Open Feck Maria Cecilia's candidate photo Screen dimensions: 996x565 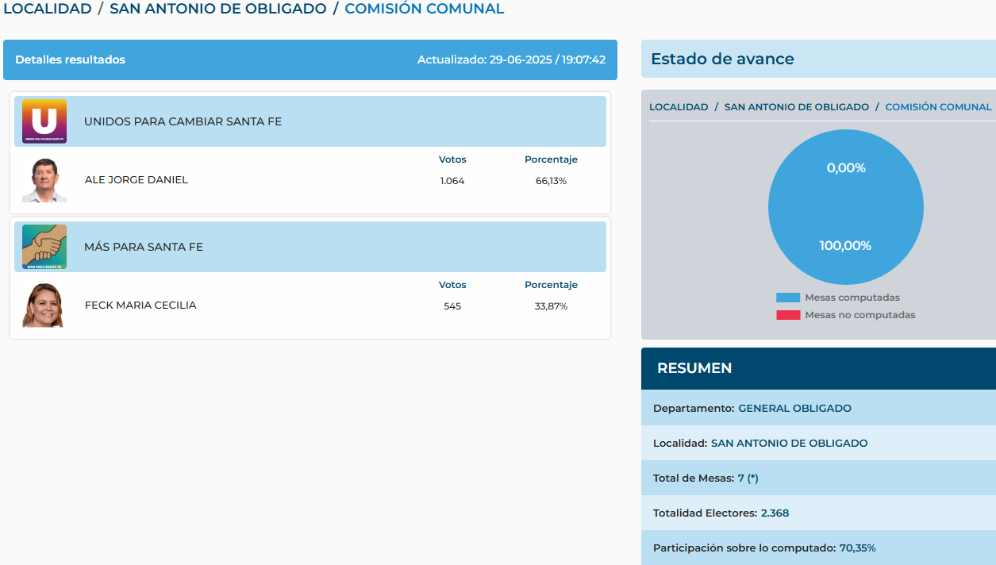coord(43,306)
